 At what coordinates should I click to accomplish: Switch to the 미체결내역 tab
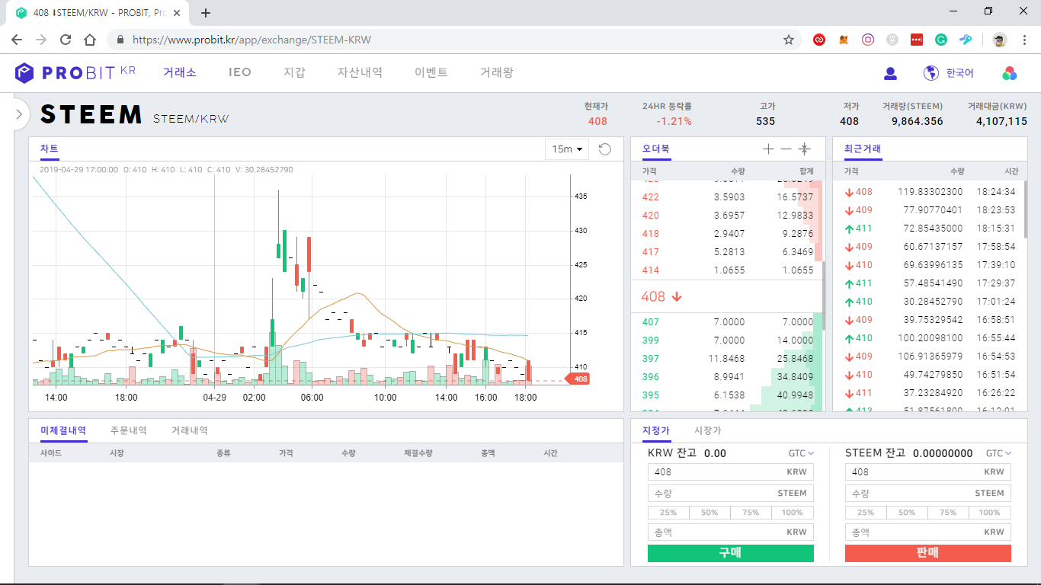[x=63, y=431]
